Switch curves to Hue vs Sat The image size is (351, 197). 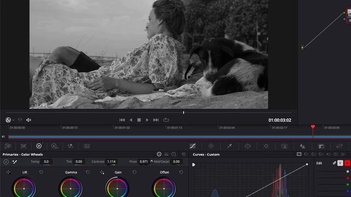(314, 154)
